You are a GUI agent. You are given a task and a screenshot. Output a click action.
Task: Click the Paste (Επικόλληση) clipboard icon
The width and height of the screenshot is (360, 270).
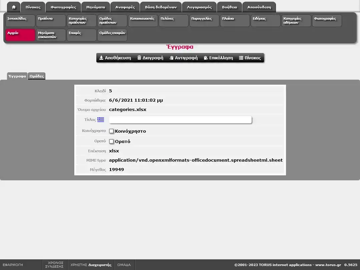pyautogui.click(x=206, y=58)
